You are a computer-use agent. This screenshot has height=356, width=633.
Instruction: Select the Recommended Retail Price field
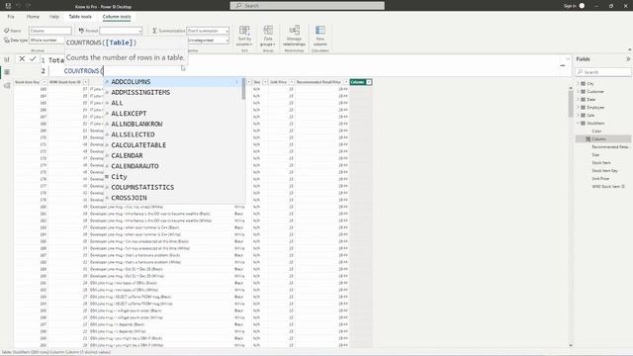(x=610, y=147)
